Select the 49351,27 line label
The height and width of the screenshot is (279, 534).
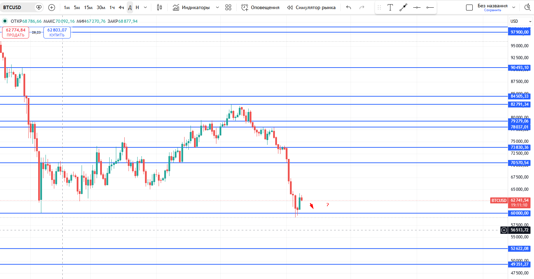click(x=520, y=264)
